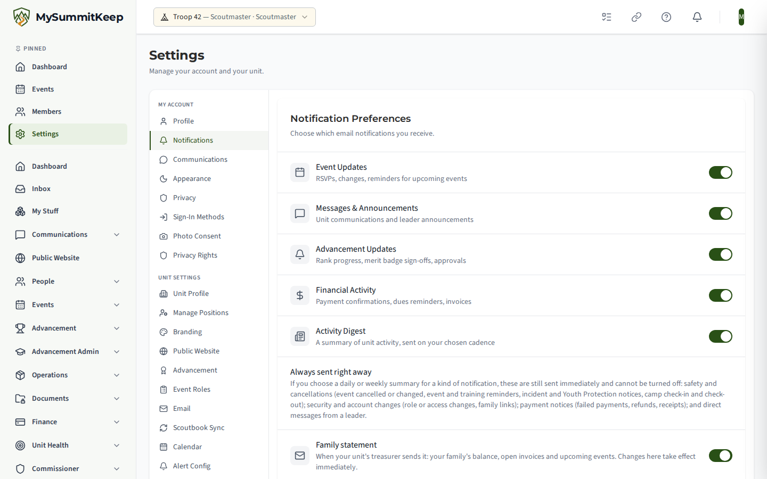Select the Manage Positions settings tab

[209, 313]
